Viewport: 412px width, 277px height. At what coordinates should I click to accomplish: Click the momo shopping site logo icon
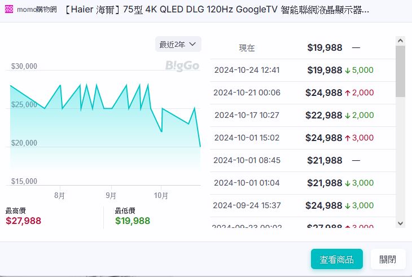[9, 10]
